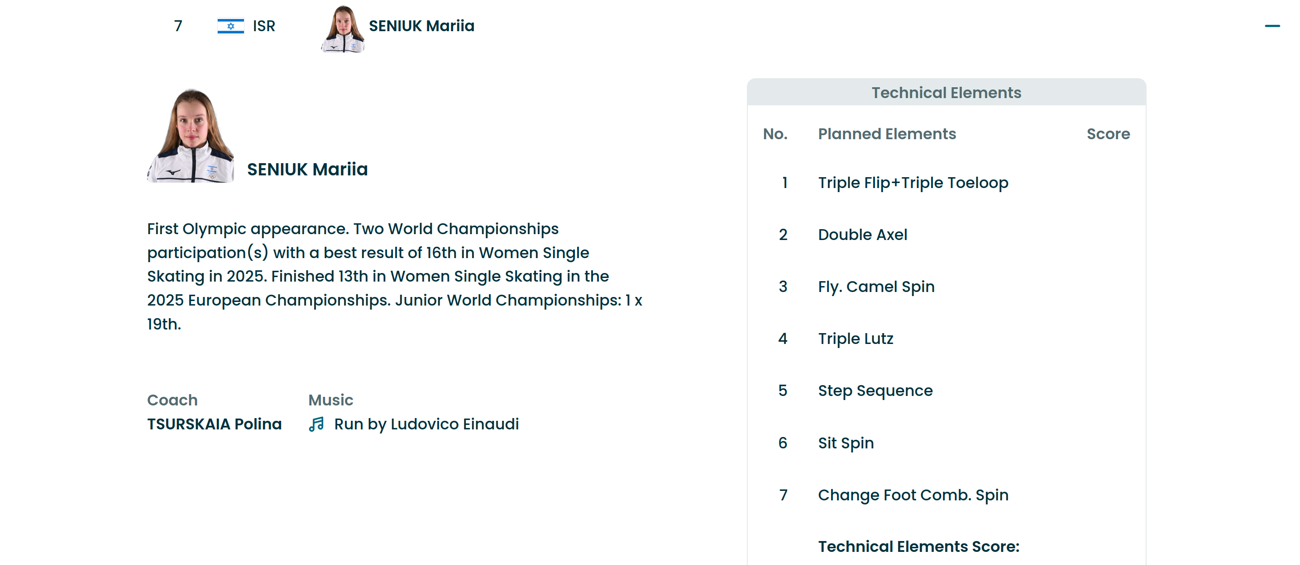Click the SENIUK Mariia heading beside the photo
1300x565 pixels.
coord(307,169)
